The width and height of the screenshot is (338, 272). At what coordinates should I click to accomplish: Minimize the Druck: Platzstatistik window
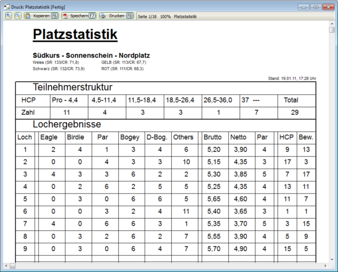pyautogui.click(x=304, y=7)
